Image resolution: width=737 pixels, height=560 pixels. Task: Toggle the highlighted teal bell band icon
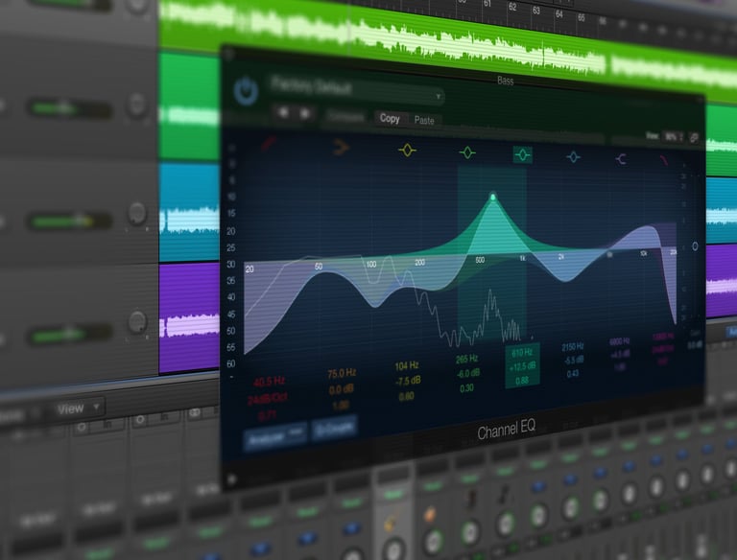pyautogui.click(x=523, y=154)
